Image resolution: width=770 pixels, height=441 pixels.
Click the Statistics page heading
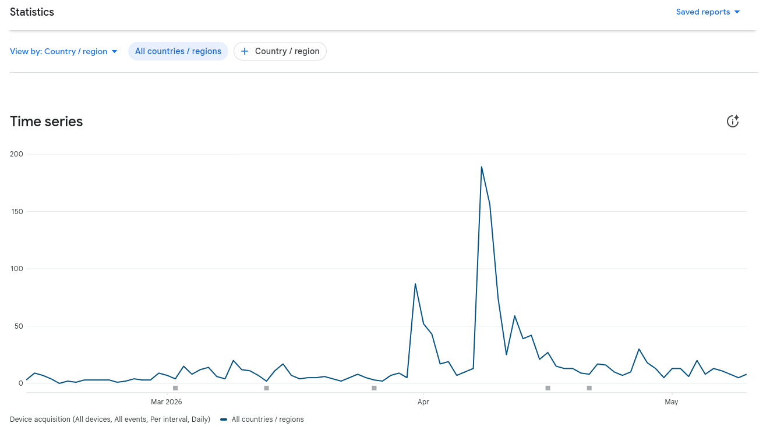[x=32, y=12]
